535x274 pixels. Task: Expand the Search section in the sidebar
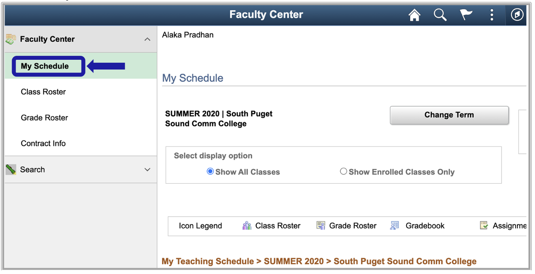pyautogui.click(x=148, y=169)
